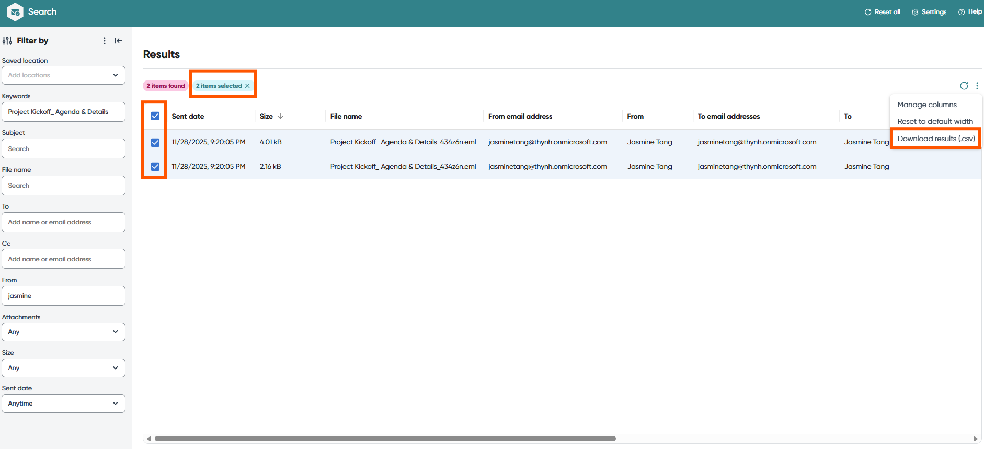Click the To column header
984x449 pixels.
coord(848,116)
